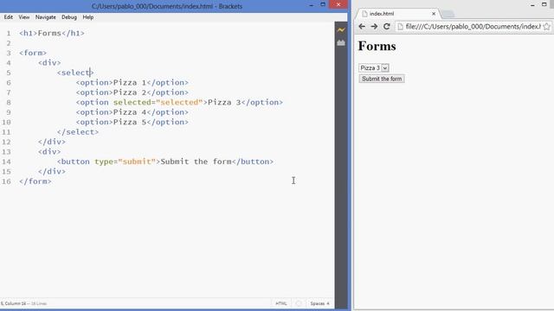Click the Pizza 4 option code line
This screenshot has width=554, height=311.
point(132,112)
